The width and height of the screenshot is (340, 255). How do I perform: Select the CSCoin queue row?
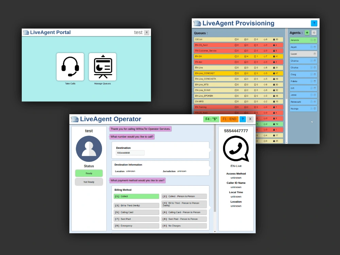(x=239, y=39)
